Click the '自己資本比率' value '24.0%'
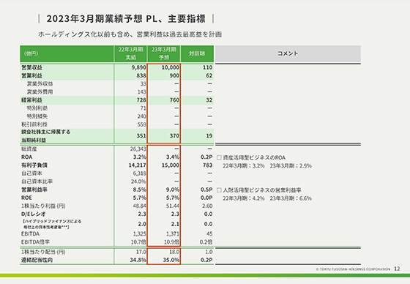 tap(138, 182)
